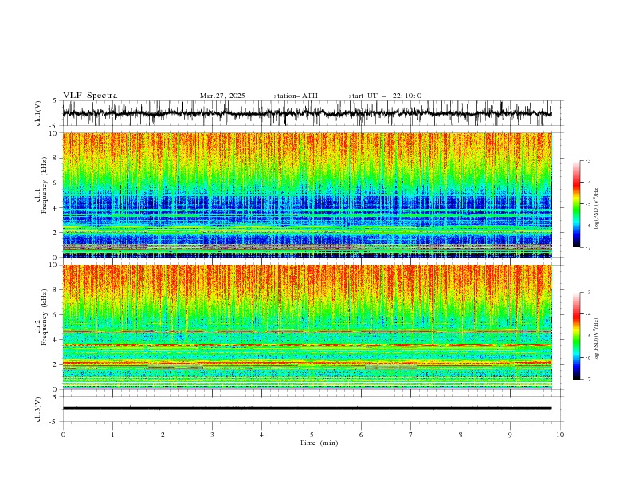The height and width of the screenshot is (488, 631).
Task: Click the 'start UT = 22:10:0' text
Action: point(385,96)
